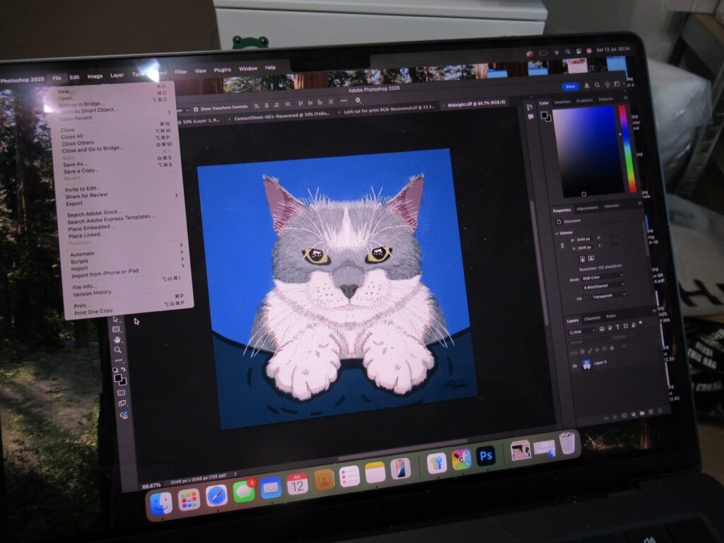Open Finder from the Dock
The width and height of the screenshot is (724, 543).
tap(161, 503)
